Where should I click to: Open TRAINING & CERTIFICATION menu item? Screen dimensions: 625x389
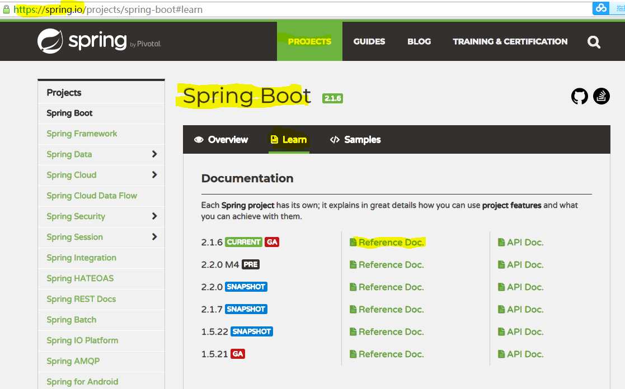(510, 41)
